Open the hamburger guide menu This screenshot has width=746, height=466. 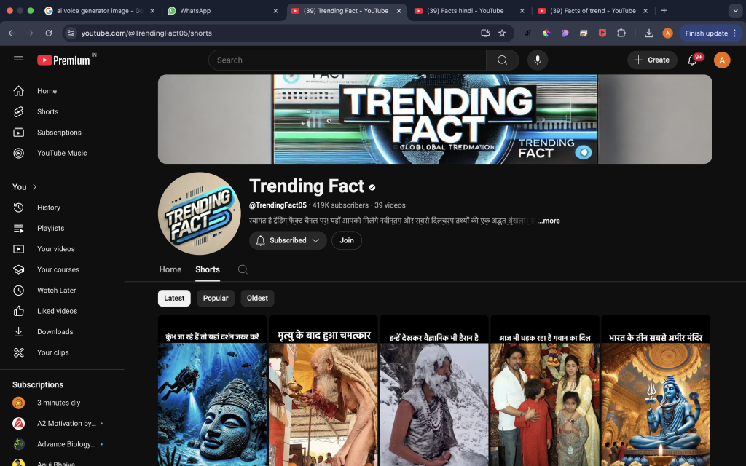click(x=18, y=60)
